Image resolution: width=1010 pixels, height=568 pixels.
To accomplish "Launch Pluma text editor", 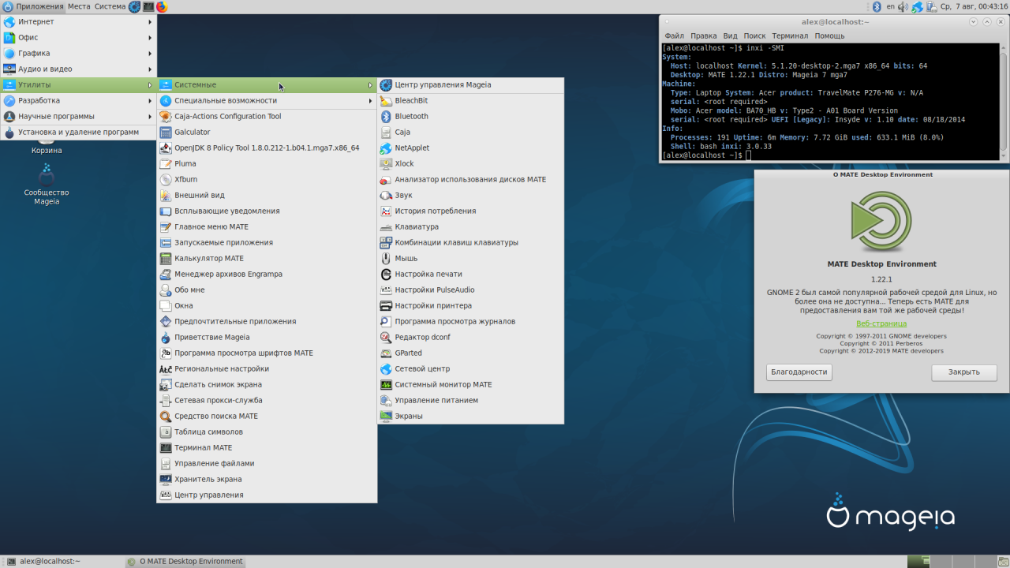I will (x=267, y=163).
